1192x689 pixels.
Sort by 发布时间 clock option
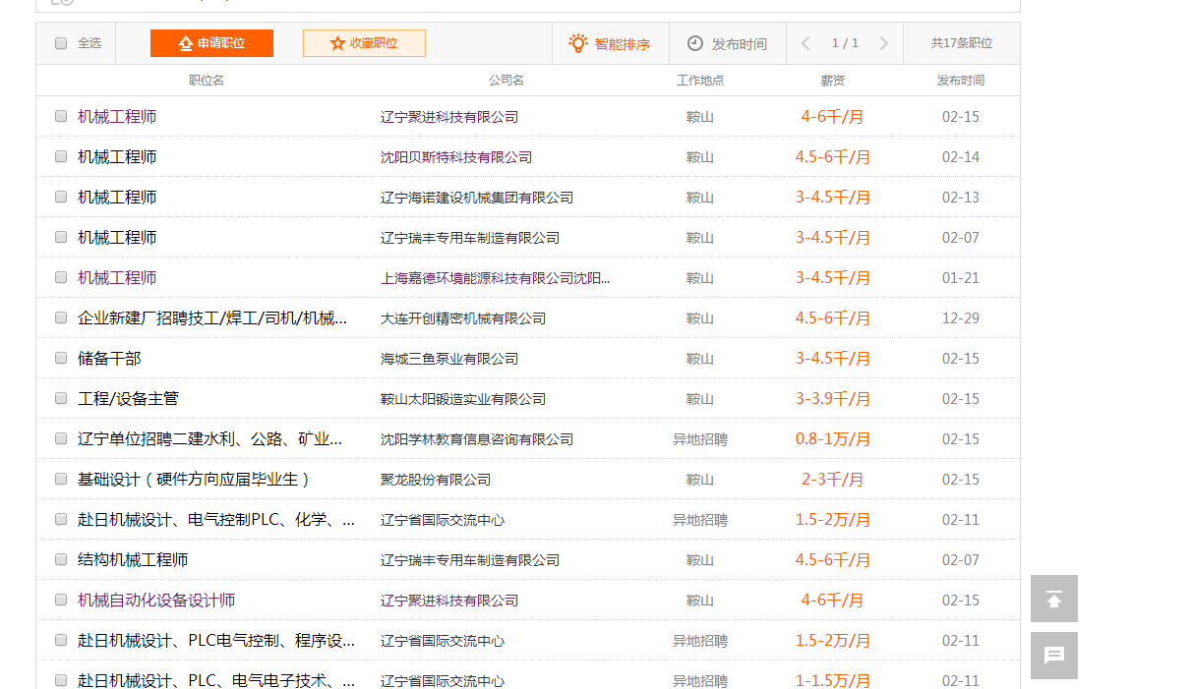point(727,43)
